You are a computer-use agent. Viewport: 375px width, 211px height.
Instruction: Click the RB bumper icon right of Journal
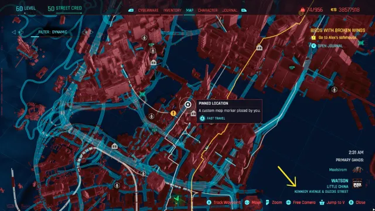point(244,11)
